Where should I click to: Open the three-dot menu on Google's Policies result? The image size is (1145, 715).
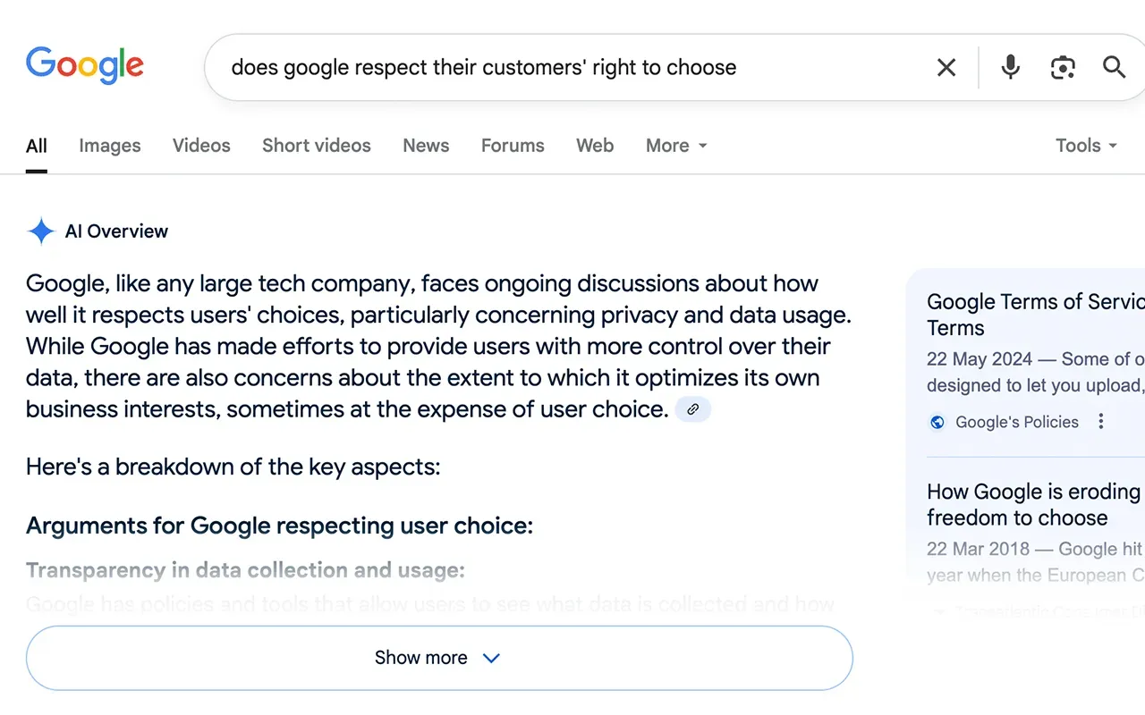1101,421
